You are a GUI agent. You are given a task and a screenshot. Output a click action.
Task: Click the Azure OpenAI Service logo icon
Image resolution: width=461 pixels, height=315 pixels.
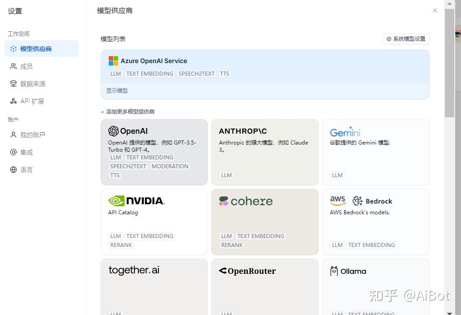click(113, 61)
